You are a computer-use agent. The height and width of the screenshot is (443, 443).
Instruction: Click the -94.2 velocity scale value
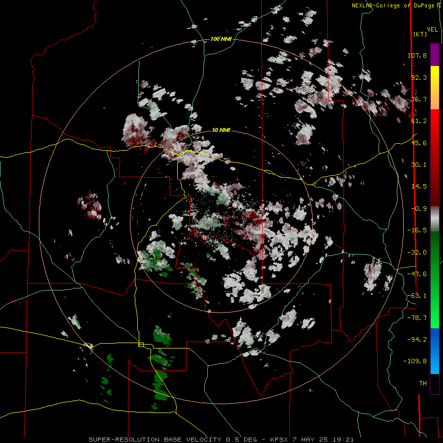pos(417,340)
